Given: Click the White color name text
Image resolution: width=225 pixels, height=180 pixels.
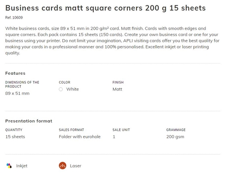Looking at the screenshot, I should point(72,89).
